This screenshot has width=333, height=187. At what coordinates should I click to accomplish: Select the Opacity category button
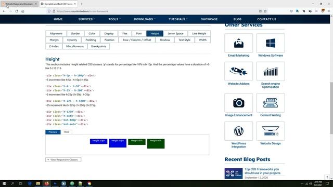pos(72,40)
